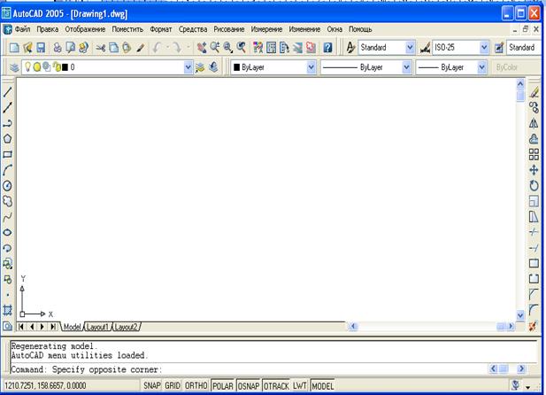Select the Scale modify tool

point(534,201)
